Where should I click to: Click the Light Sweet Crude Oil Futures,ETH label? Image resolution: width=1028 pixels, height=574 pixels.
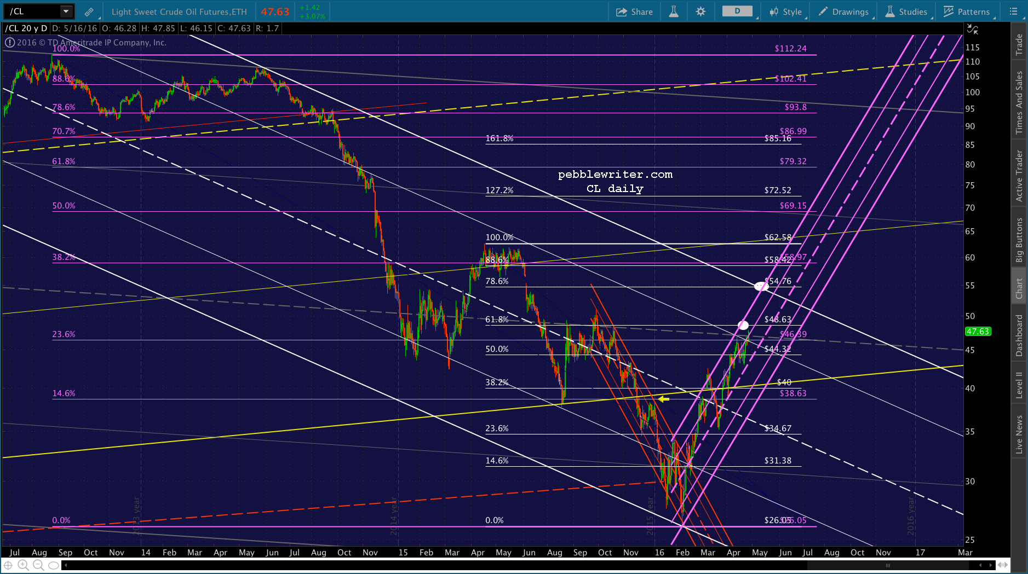pyautogui.click(x=179, y=11)
